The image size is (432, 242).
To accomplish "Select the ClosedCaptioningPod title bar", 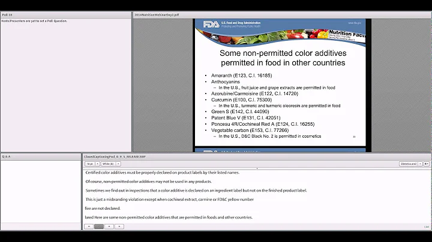I will 115,156.
